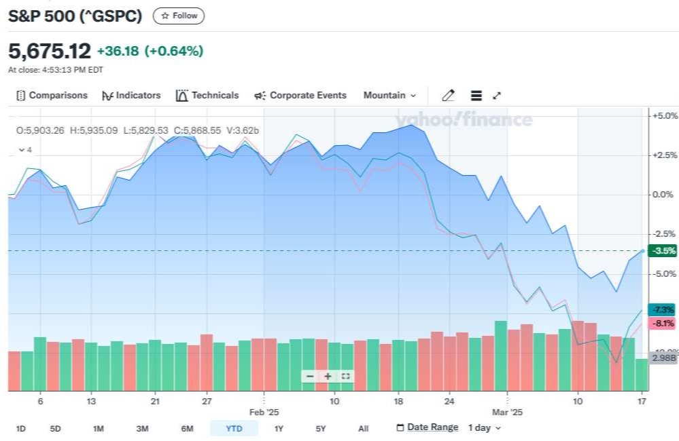Expand the 4 collapsed studies legend
Screen dimensions: 679x441
click(x=25, y=149)
